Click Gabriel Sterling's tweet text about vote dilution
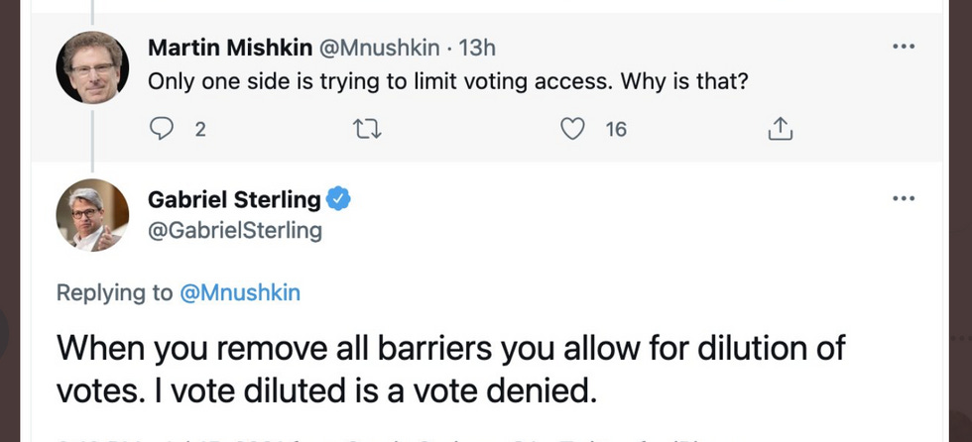Viewport: 972px width, 442px height. point(451,370)
